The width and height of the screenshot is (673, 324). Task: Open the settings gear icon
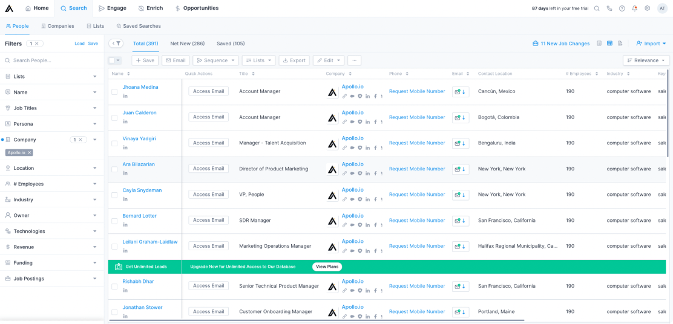647,8
